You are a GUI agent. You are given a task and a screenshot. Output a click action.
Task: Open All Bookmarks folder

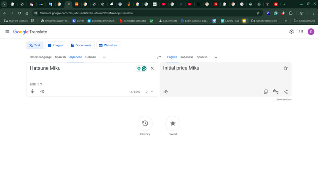coord(305,21)
